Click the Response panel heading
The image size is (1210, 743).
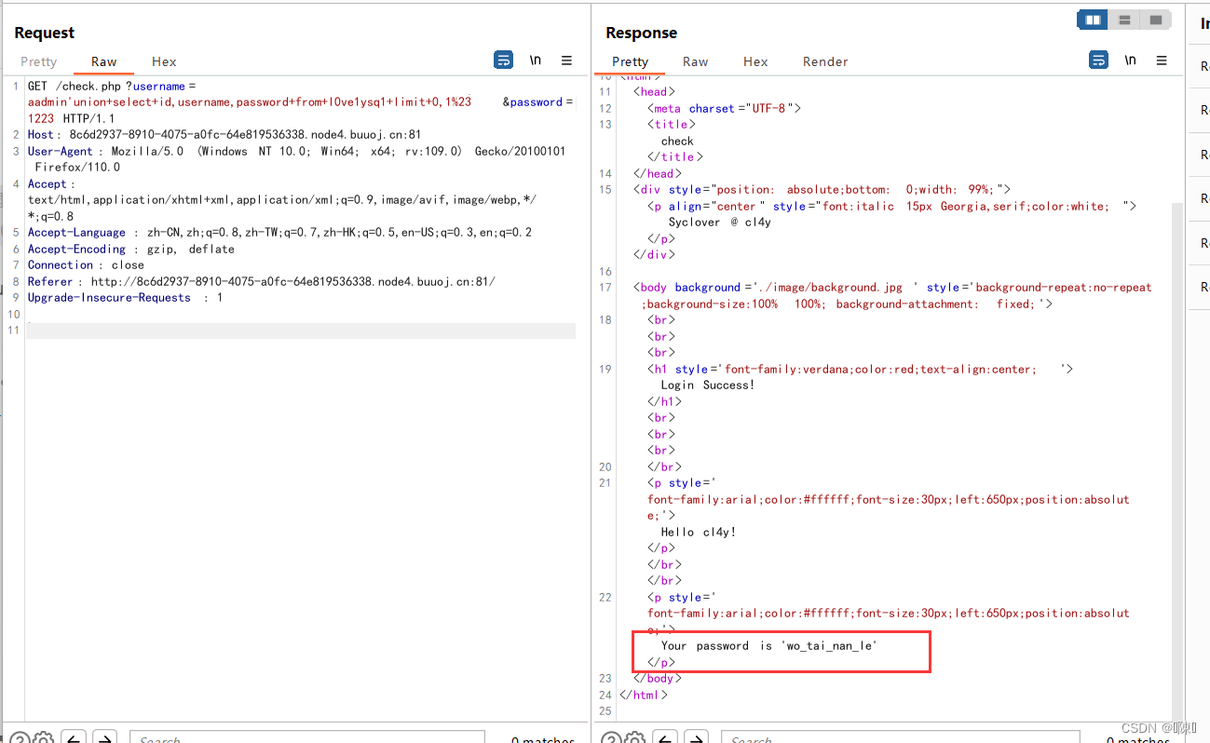pos(642,33)
